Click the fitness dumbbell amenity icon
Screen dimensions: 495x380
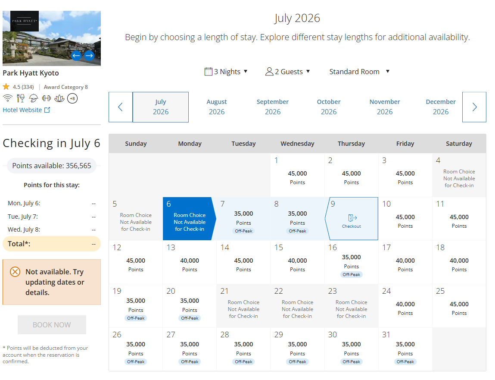click(x=46, y=98)
